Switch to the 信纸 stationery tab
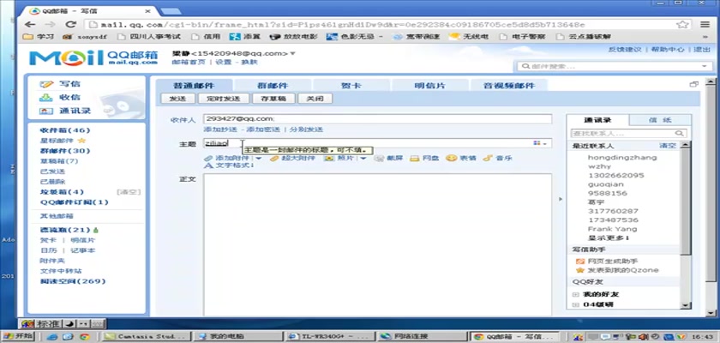Viewport: 720px width, 343px height. point(660,120)
